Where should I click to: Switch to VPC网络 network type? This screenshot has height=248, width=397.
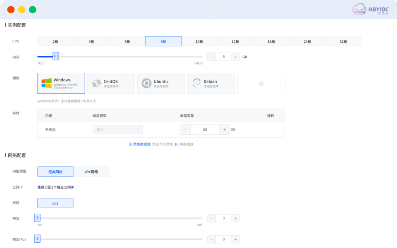click(91, 172)
